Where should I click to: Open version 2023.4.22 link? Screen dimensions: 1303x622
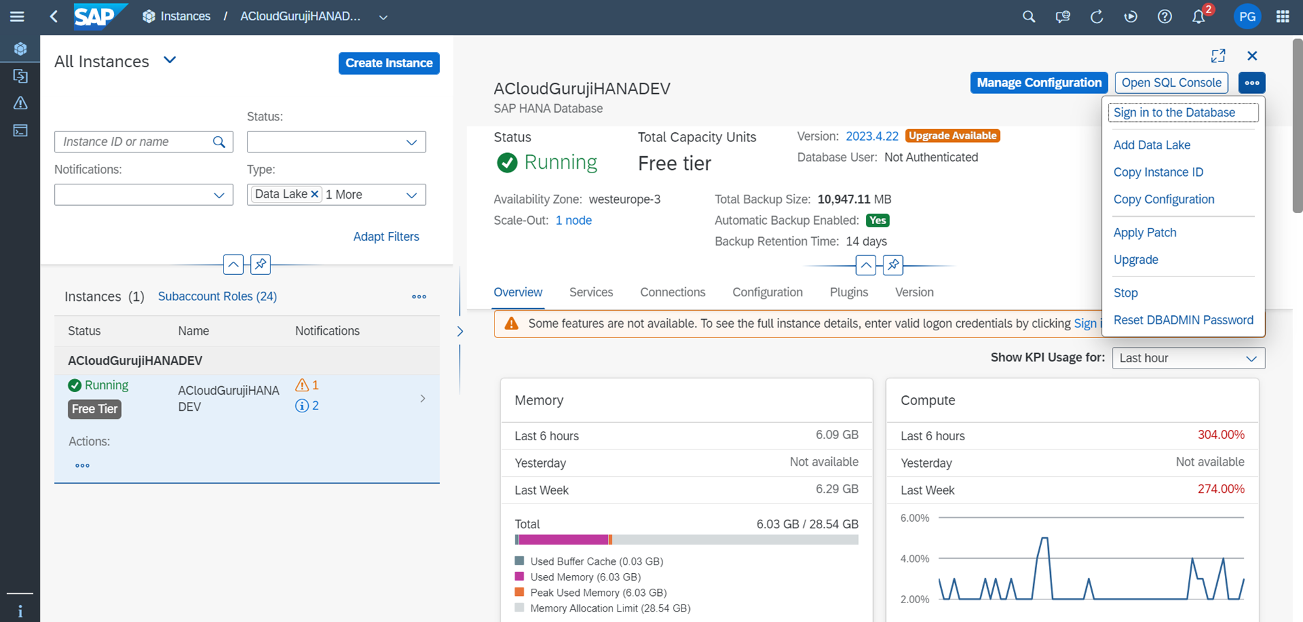click(872, 136)
